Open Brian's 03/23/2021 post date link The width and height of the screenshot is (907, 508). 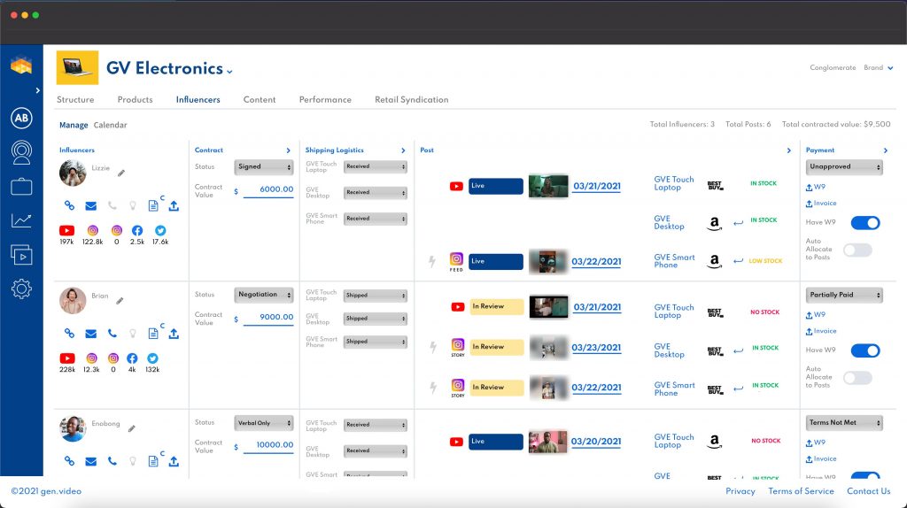[596, 347]
